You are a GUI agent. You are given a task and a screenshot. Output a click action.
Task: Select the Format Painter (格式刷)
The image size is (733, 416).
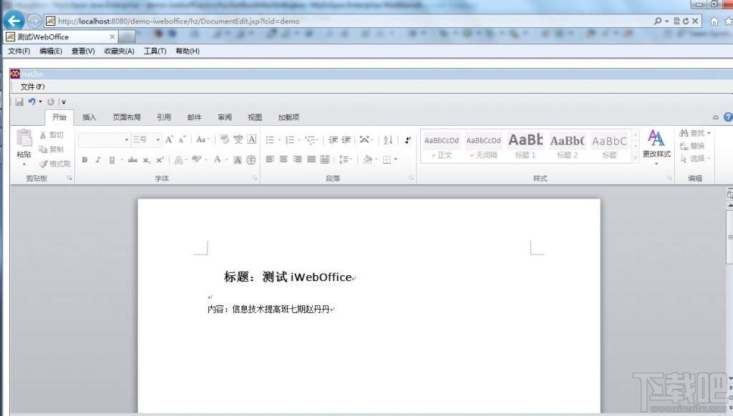54,164
